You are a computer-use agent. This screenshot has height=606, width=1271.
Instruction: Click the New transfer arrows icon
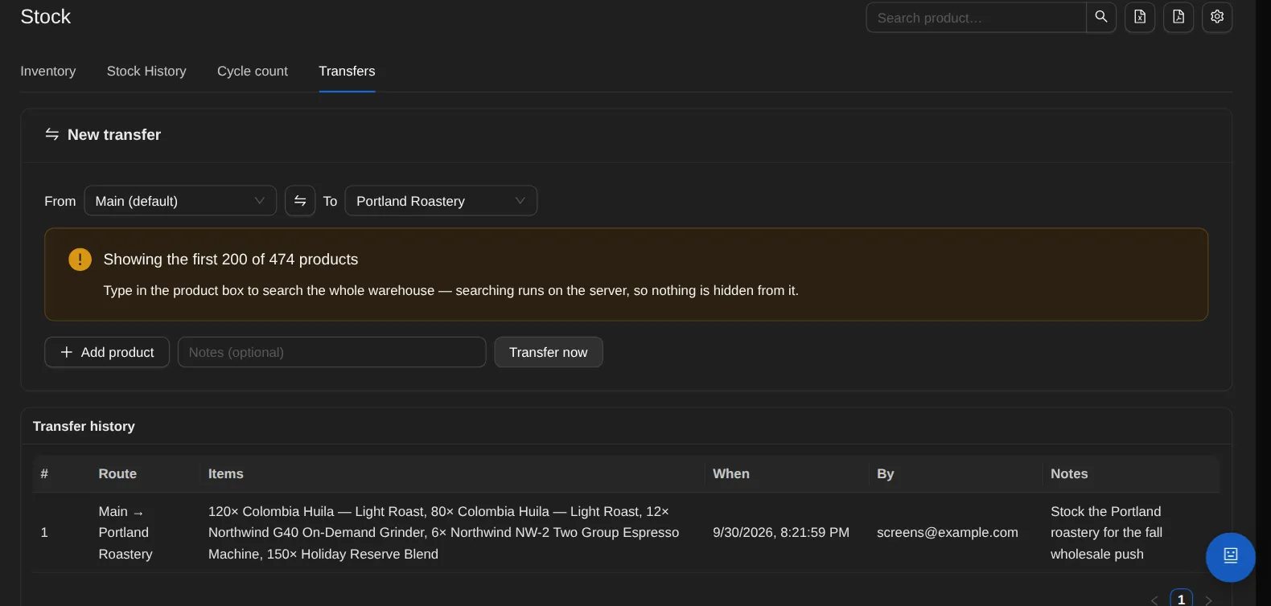[x=52, y=134]
